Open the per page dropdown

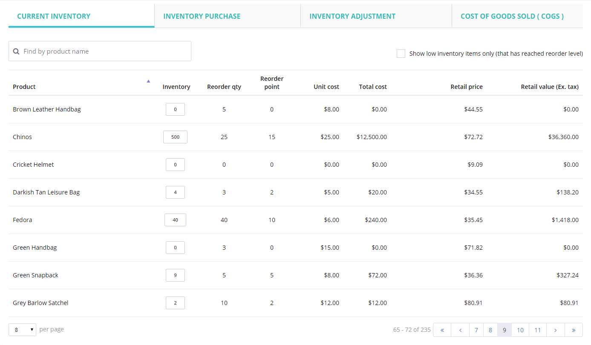(22, 330)
